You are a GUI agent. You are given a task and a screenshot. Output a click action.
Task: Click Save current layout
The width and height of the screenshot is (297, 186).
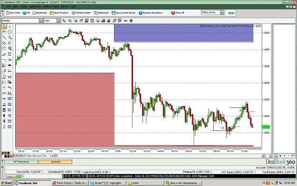(124, 13)
